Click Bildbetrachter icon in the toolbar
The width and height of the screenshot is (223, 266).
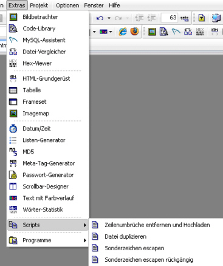coord(152,32)
